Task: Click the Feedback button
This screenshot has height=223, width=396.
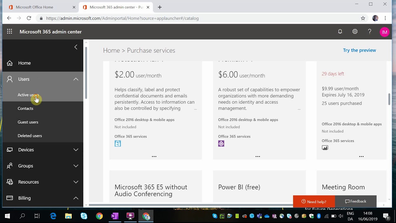Action: click(x=356, y=201)
